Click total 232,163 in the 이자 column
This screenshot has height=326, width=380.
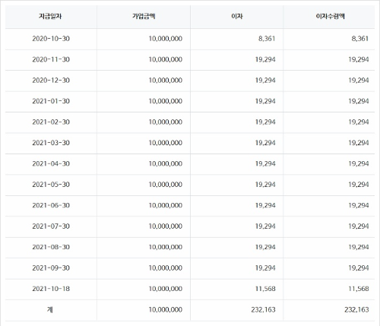(263, 309)
